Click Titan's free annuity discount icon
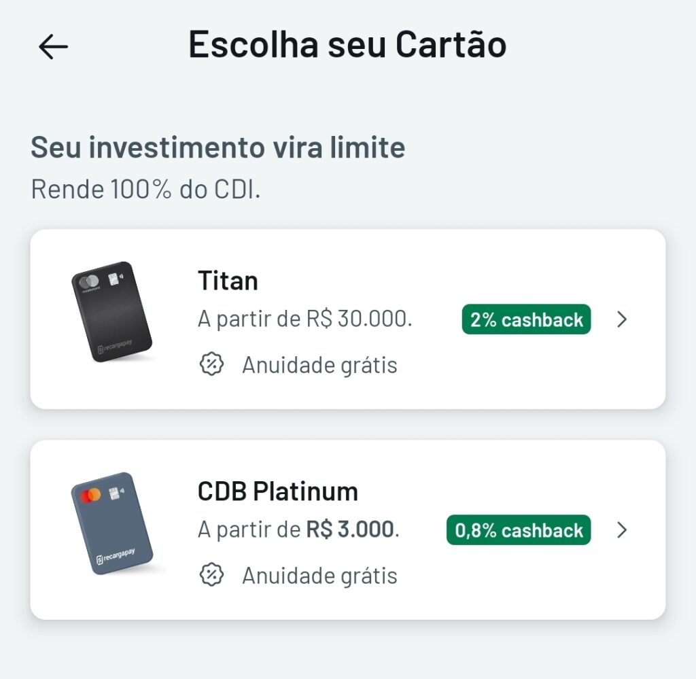This screenshot has height=679, width=696. (x=212, y=364)
